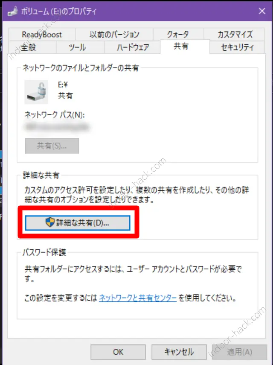273x365 pixels.
Task: Switch to the セキュリティ tab
Action: point(237,47)
